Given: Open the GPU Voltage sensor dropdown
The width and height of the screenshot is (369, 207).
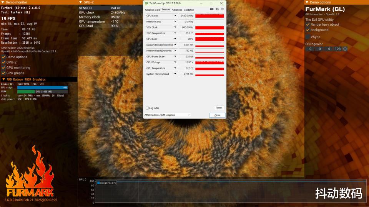Looking at the screenshot, I should (175, 62).
